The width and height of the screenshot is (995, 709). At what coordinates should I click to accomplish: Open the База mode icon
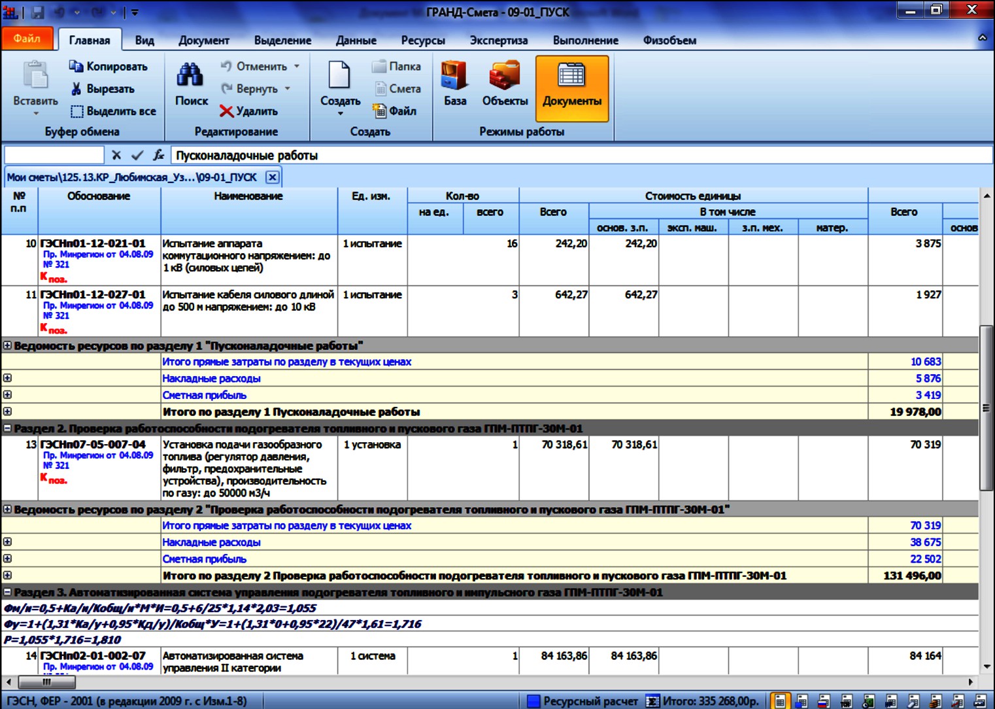[454, 76]
